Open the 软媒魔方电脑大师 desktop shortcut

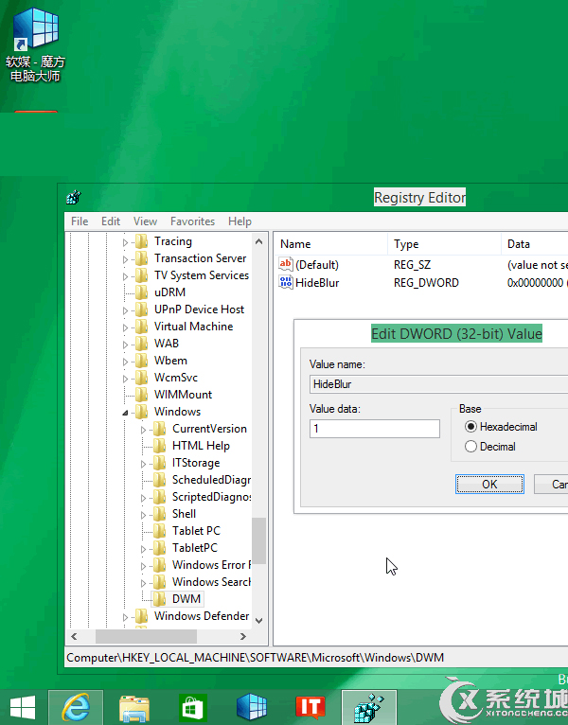coord(36,44)
